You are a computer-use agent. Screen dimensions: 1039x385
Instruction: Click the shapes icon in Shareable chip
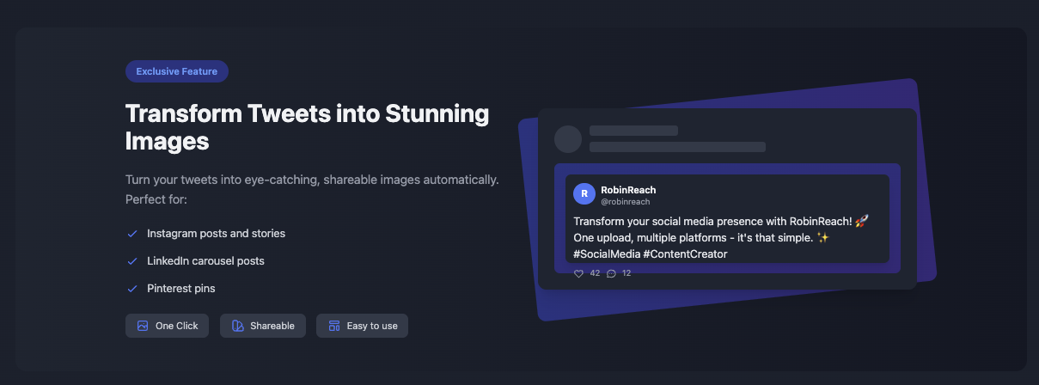coord(237,326)
